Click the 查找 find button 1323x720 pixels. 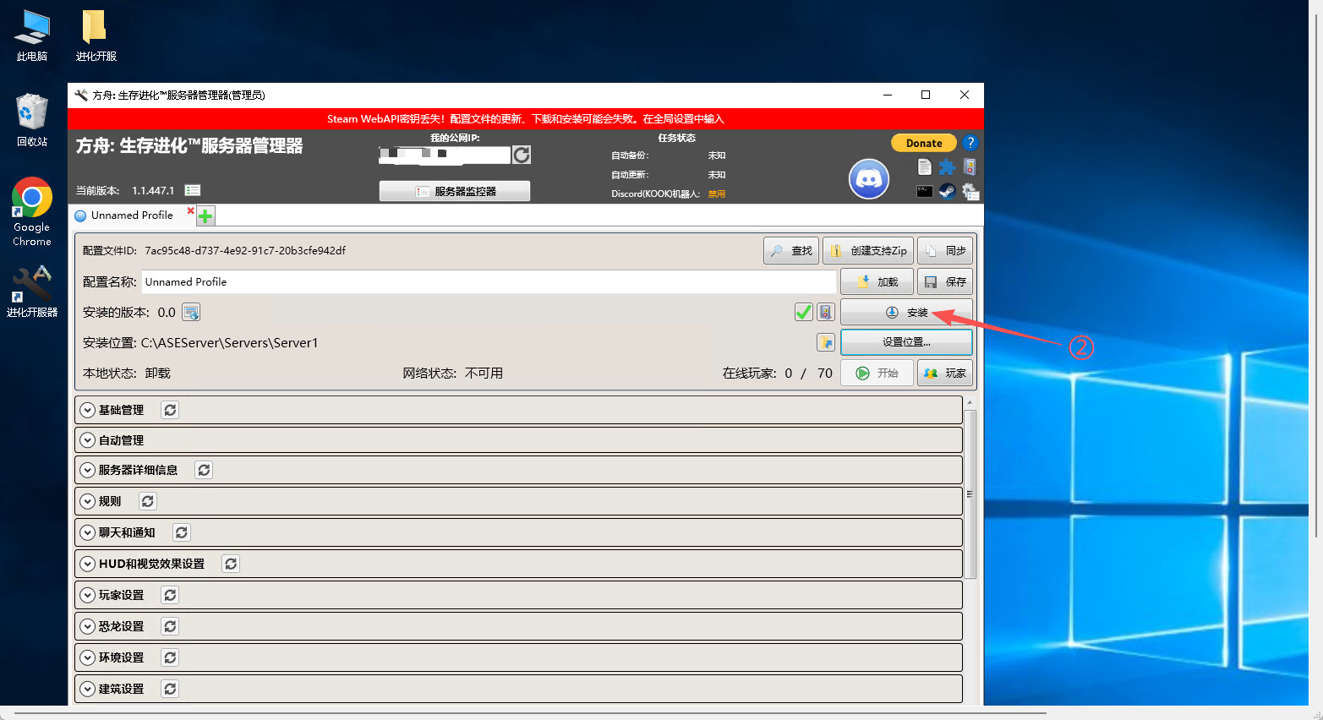coord(791,251)
